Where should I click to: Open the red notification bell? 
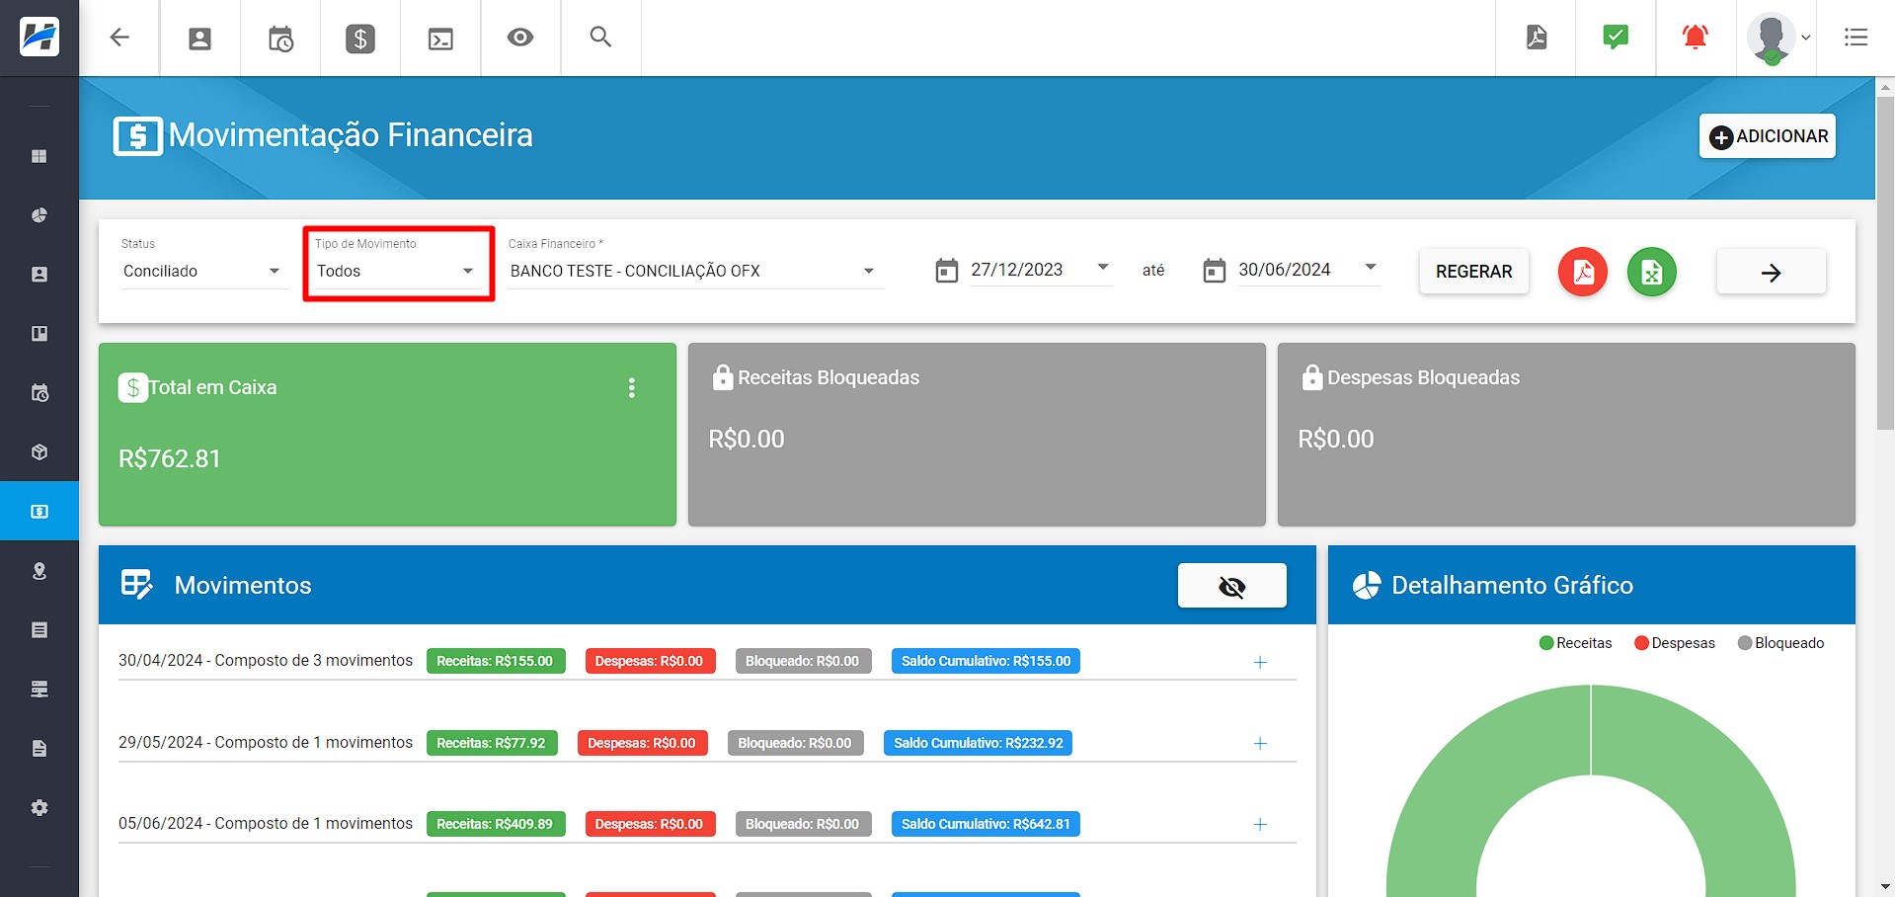click(1696, 38)
